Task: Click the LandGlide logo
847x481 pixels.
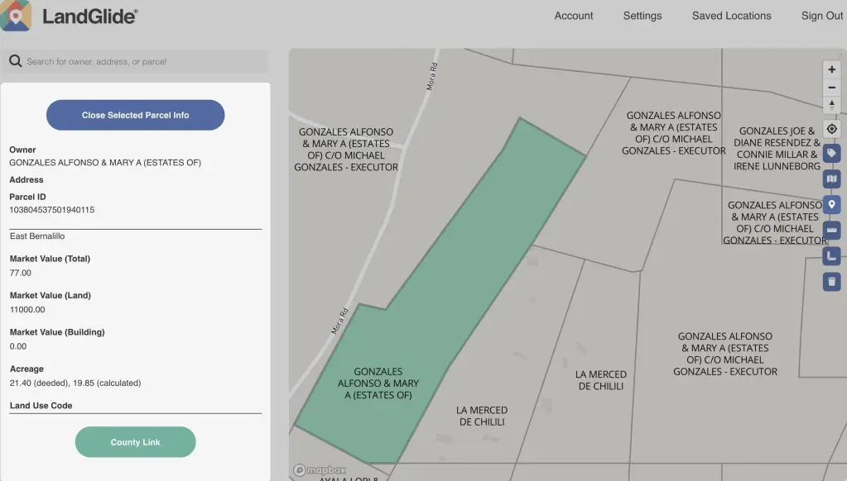Action: 70,16
